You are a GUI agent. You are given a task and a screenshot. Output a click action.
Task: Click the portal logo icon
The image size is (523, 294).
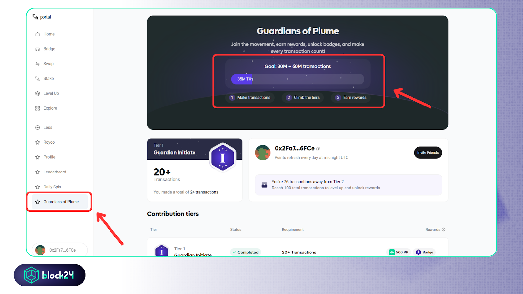click(35, 17)
